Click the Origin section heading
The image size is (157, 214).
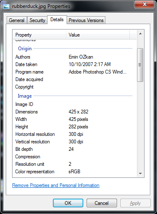coord(25,49)
